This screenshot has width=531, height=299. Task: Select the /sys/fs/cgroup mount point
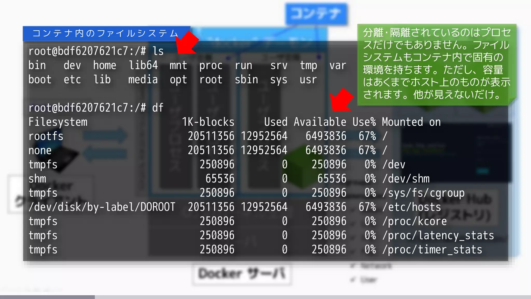coord(423,193)
